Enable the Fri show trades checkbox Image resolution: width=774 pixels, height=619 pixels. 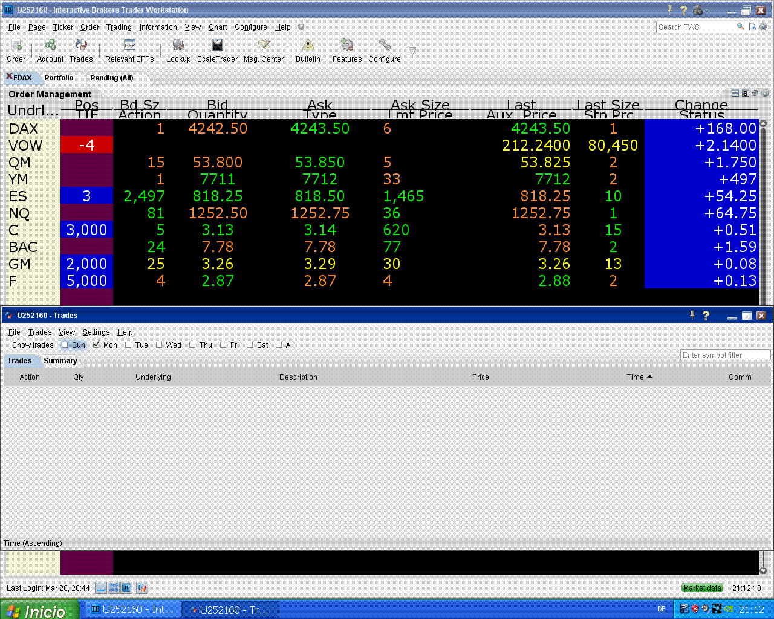(223, 345)
